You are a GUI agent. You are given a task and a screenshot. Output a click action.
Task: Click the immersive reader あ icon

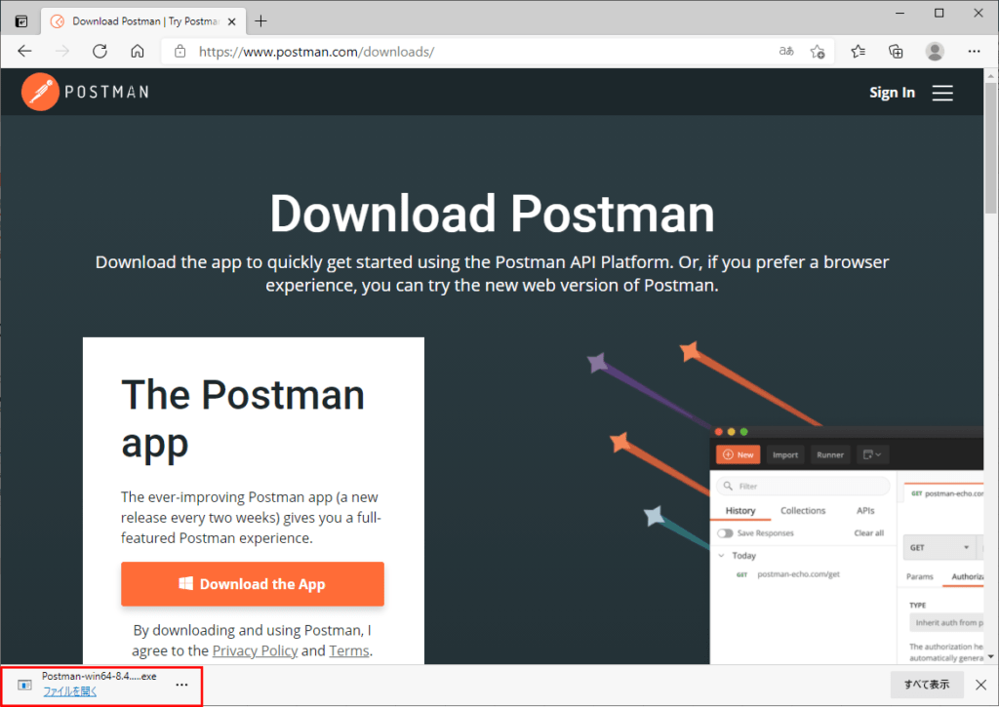pos(786,51)
